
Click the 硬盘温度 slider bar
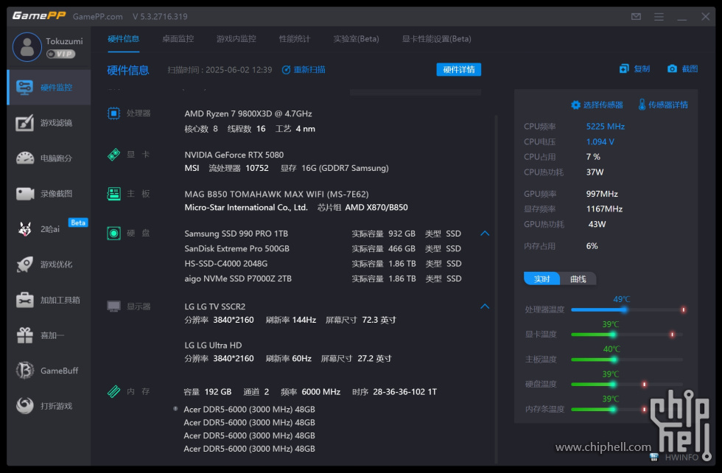627,384
